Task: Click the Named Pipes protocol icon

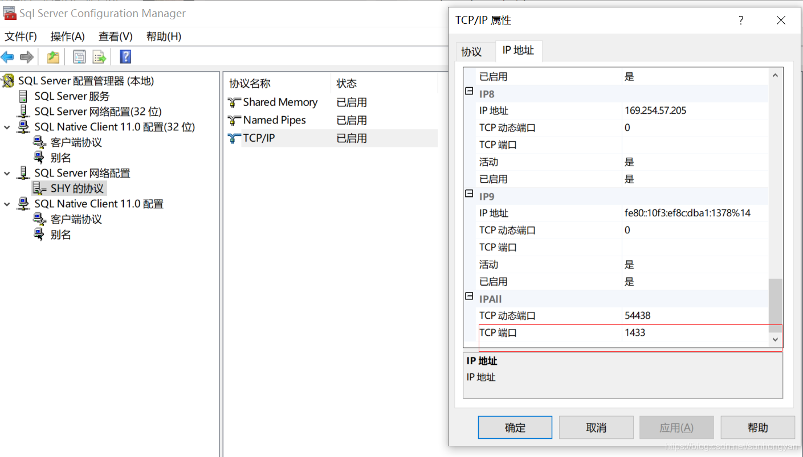Action: tap(234, 121)
